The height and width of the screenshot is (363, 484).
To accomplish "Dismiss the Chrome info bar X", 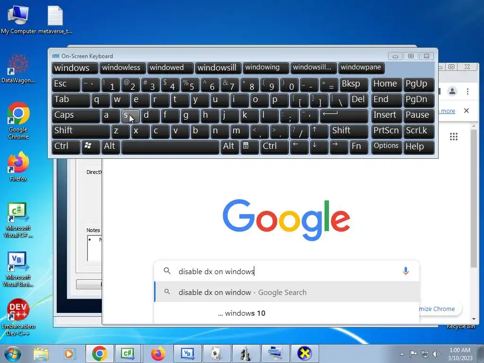I will click(467, 111).
